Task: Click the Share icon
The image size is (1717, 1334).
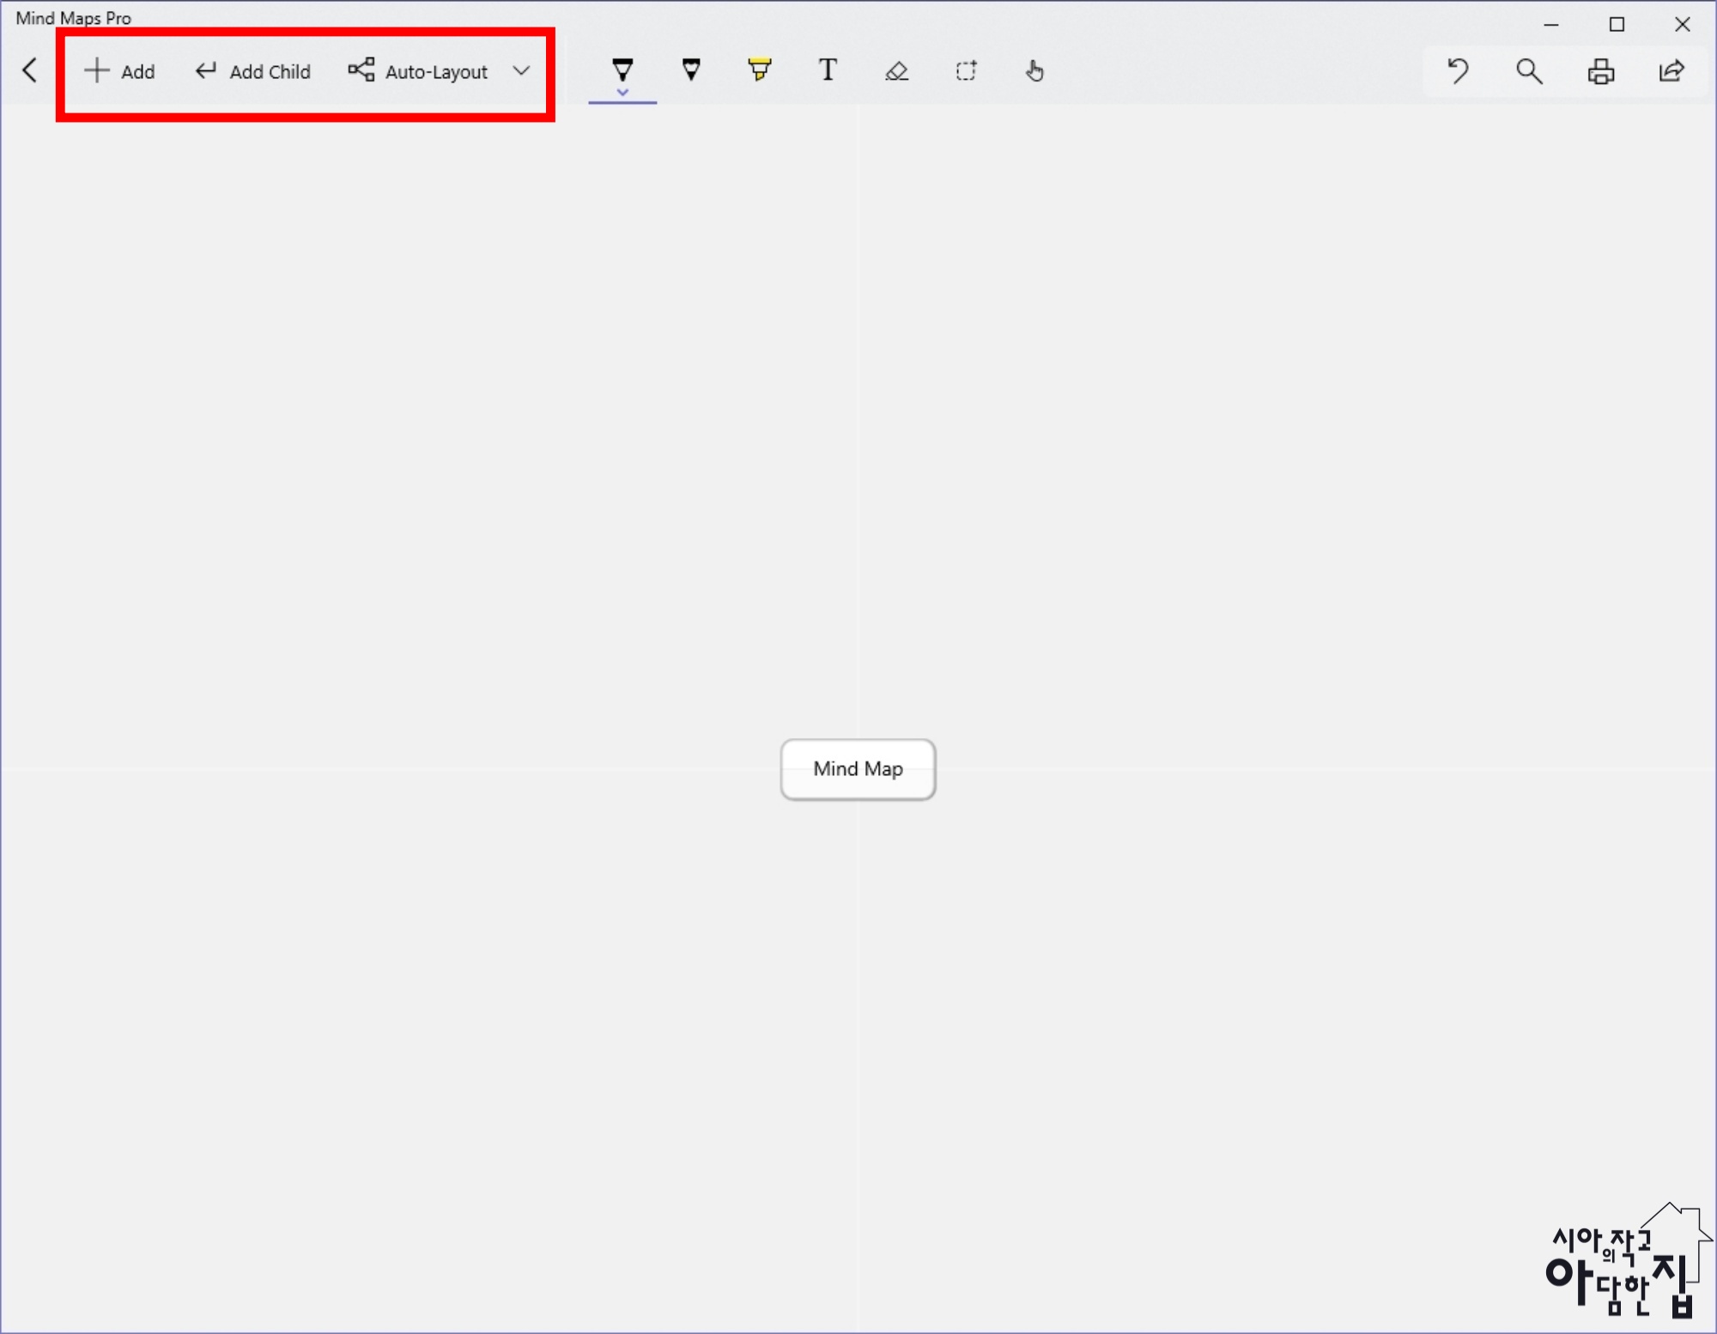Action: 1671,71
